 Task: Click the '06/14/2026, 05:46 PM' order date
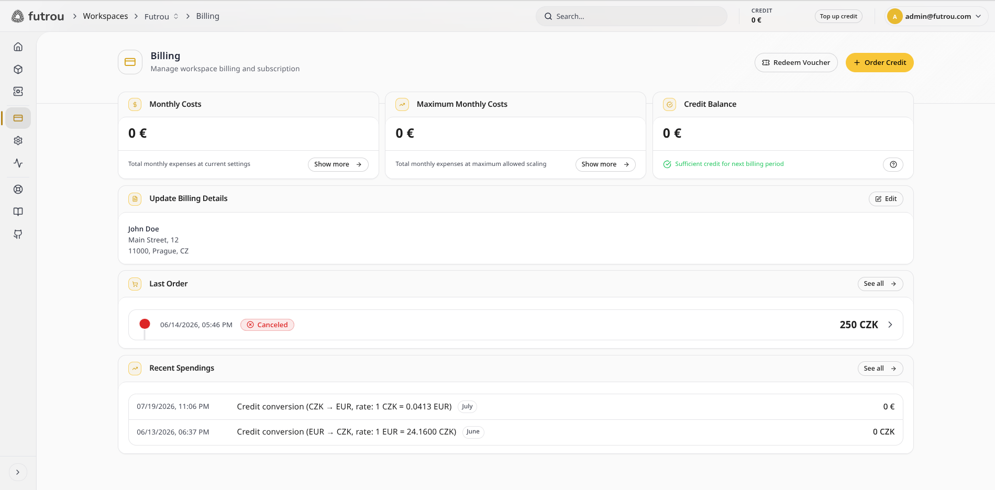click(x=196, y=325)
